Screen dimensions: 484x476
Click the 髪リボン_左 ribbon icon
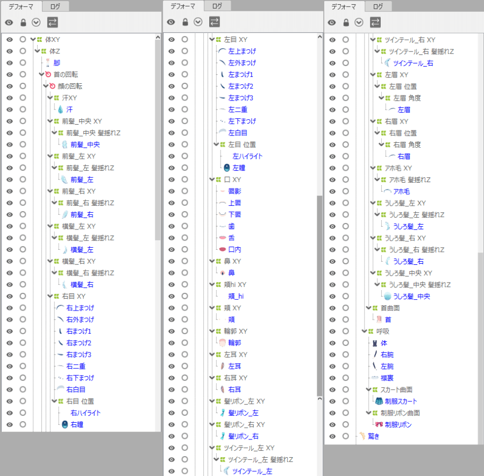pos(223,413)
